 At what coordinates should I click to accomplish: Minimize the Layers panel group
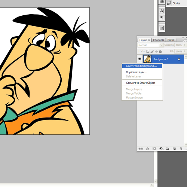coord(183,37)
